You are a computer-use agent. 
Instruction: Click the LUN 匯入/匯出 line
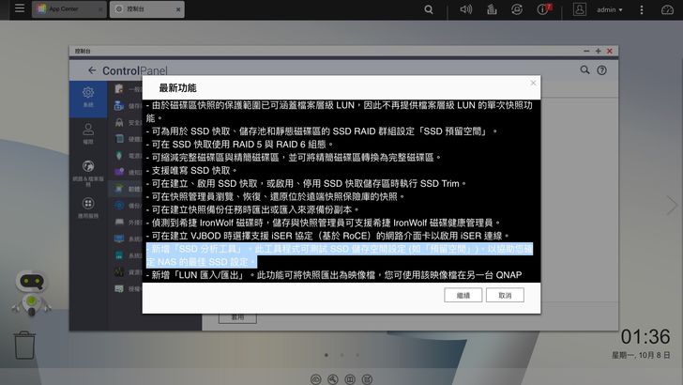[x=334, y=275]
